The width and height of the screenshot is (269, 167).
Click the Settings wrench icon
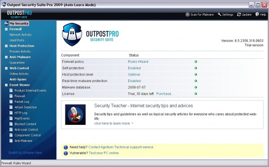(x=219, y=14)
